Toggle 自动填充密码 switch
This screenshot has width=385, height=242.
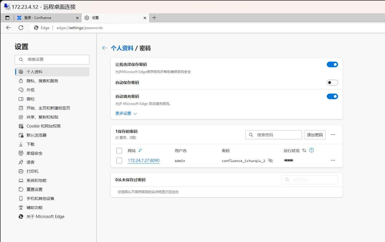click(332, 96)
